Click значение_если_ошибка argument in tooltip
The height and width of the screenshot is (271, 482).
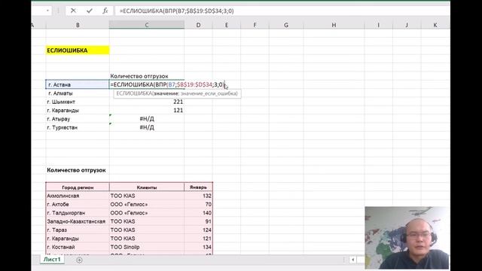(209, 93)
